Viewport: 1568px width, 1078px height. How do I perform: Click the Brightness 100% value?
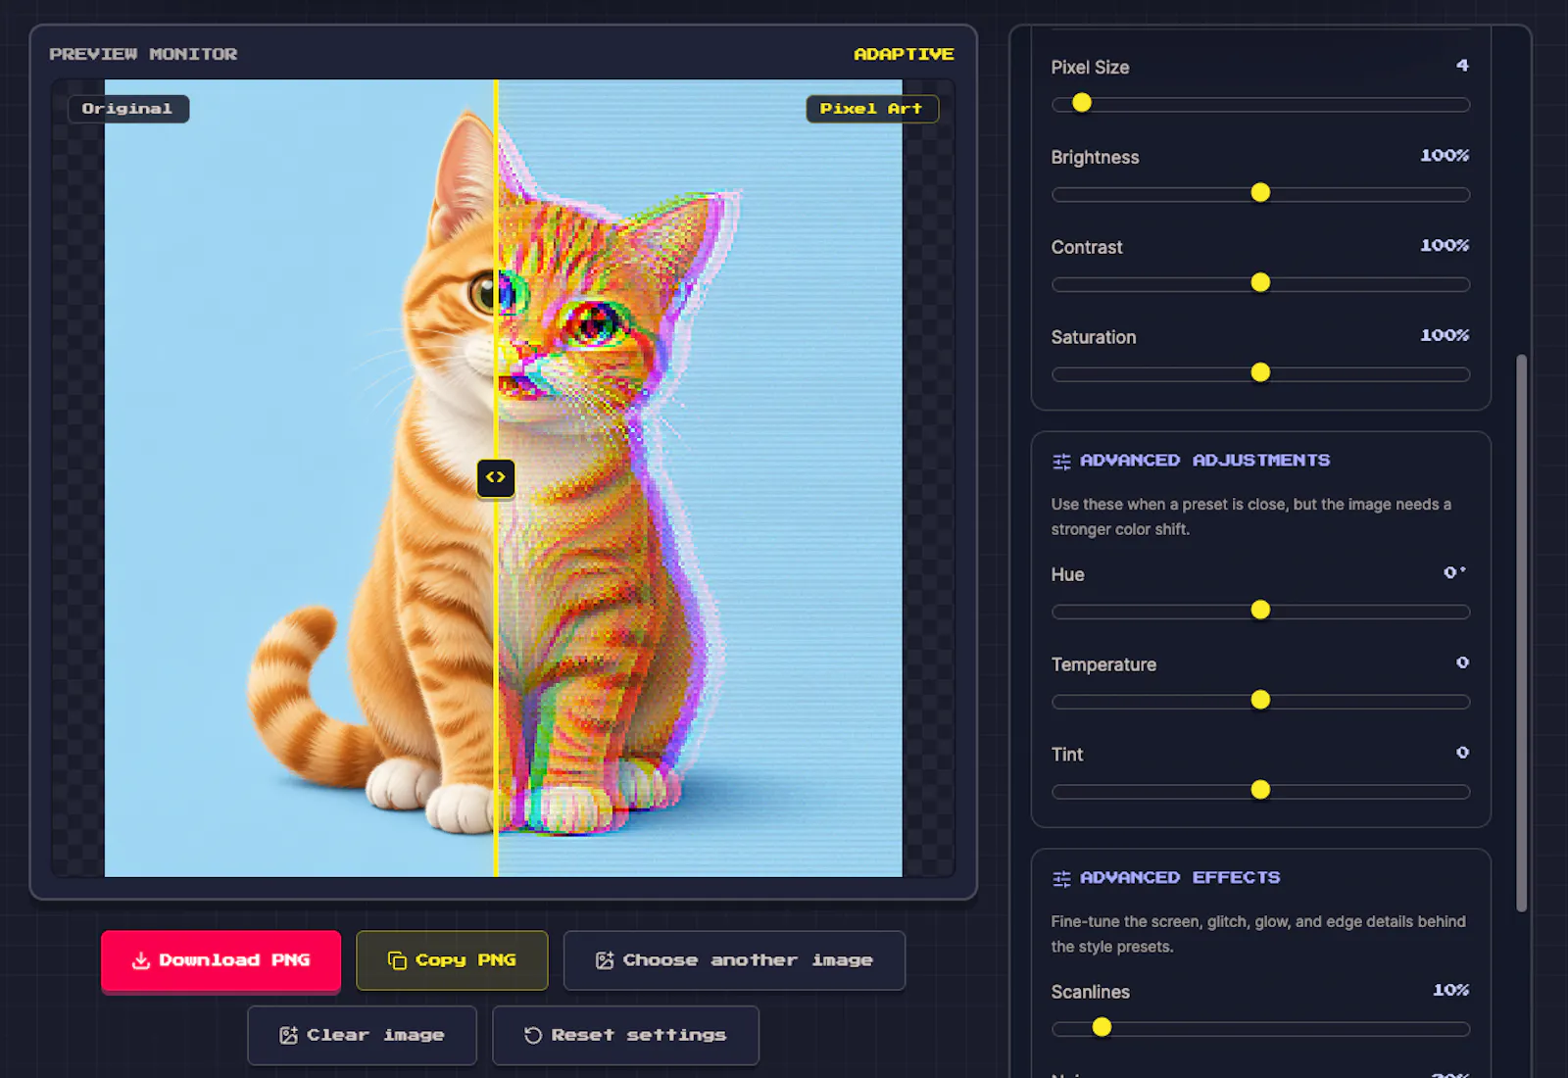tap(1445, 156)
